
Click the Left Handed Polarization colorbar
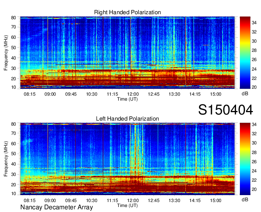tap(245, 159)
